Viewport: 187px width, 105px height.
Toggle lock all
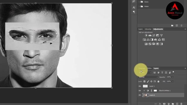coord(158,81)
